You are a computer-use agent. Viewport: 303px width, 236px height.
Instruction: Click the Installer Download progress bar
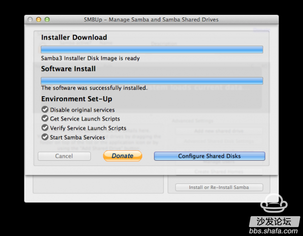point(152,50)
